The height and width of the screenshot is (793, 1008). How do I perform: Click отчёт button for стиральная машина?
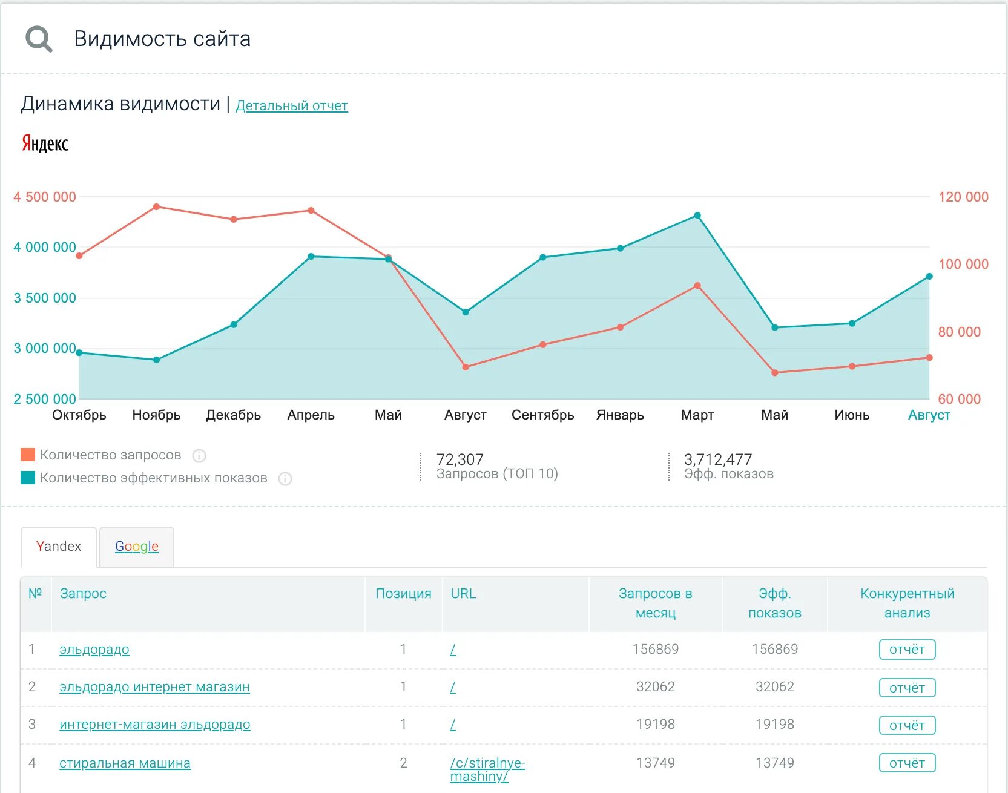907,763
